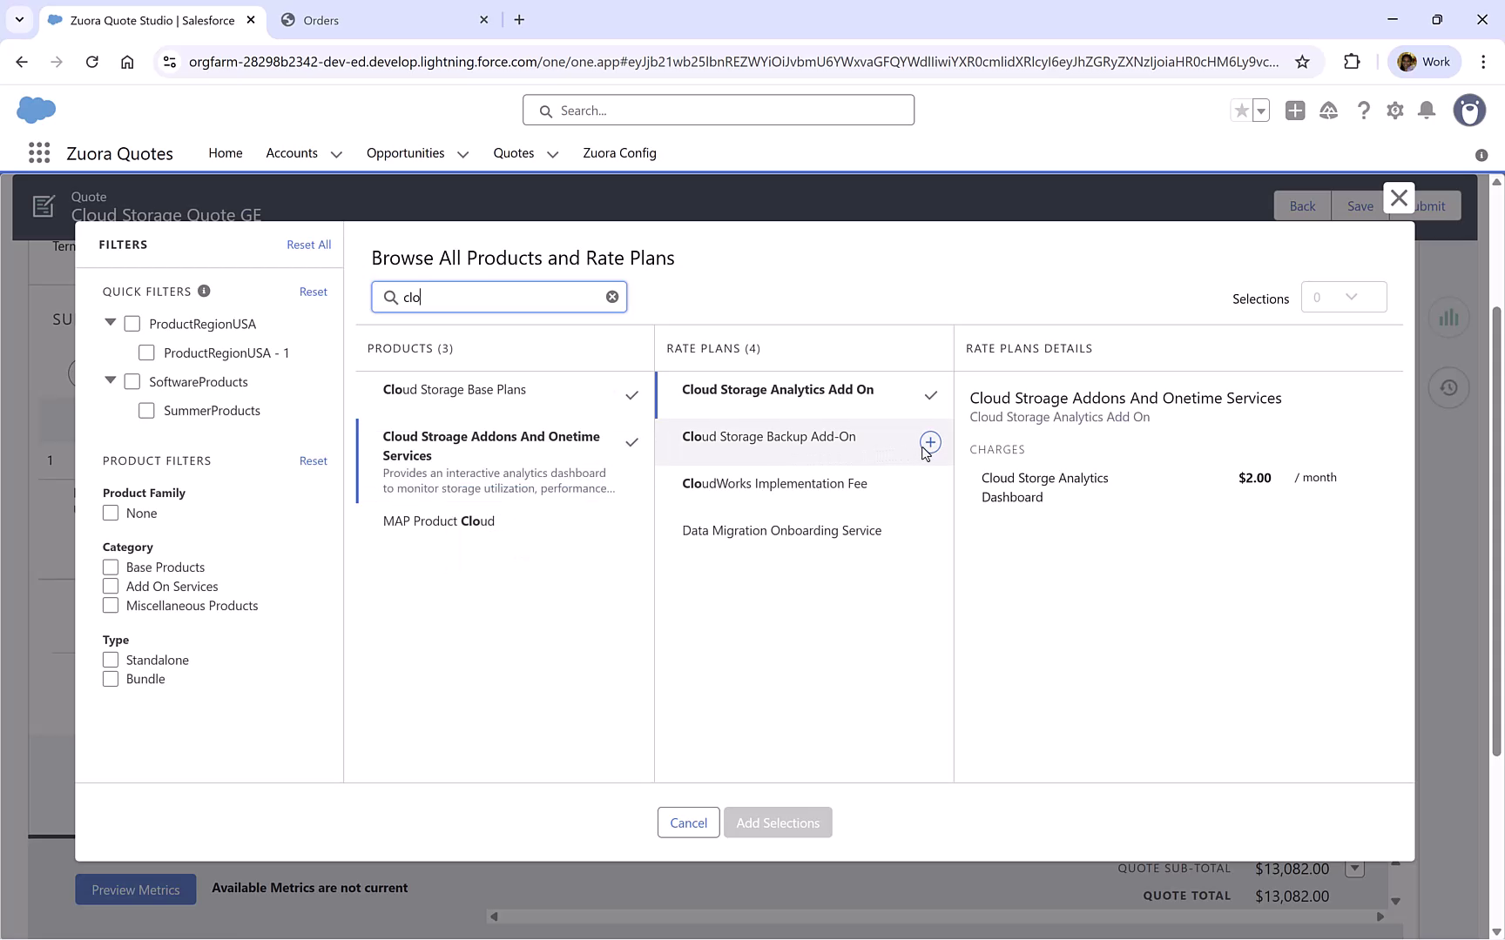Viewport: 1505px width, 940px height.
Task: Click the plus icon to create new item
Action: (x=1295, y=111)
